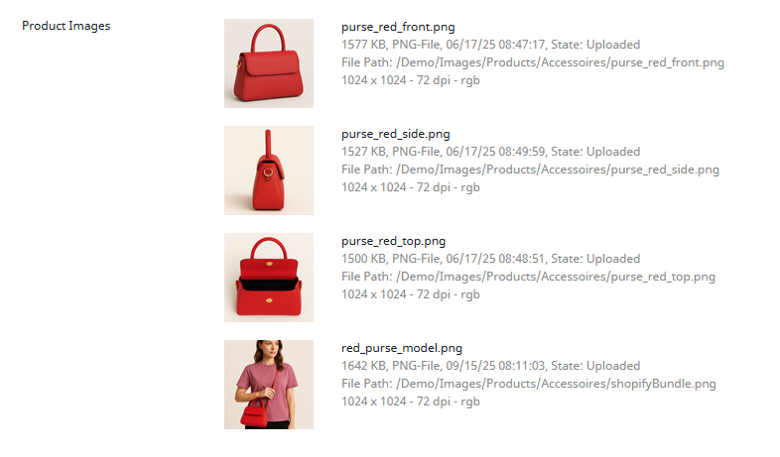
Task: Click the 1500 KB file details line
Action: (490, 259)
